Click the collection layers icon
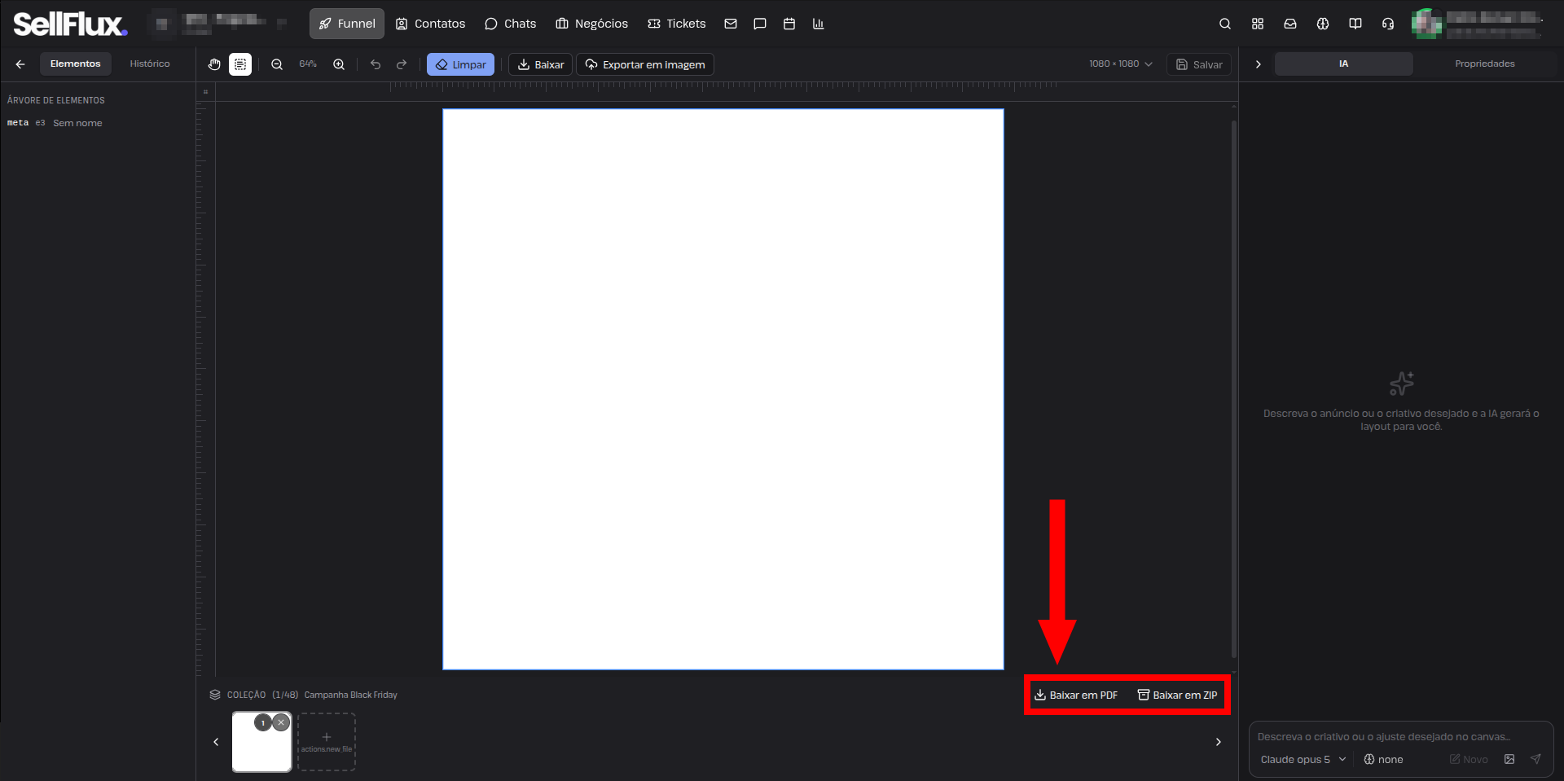 [x=215, y=695]
